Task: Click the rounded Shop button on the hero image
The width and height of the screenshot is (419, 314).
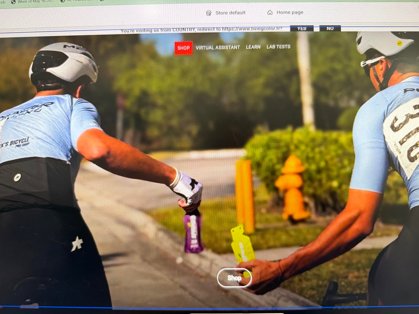Action: 234,278
